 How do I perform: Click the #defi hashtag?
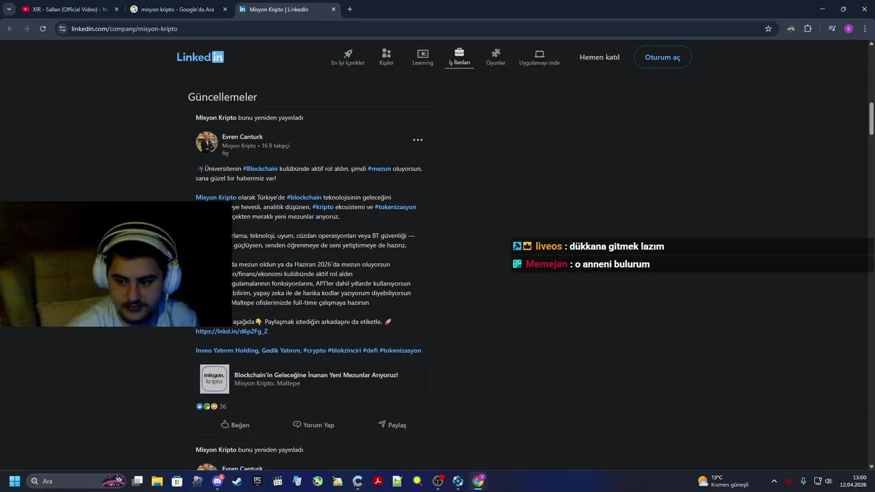pos(370,351)
